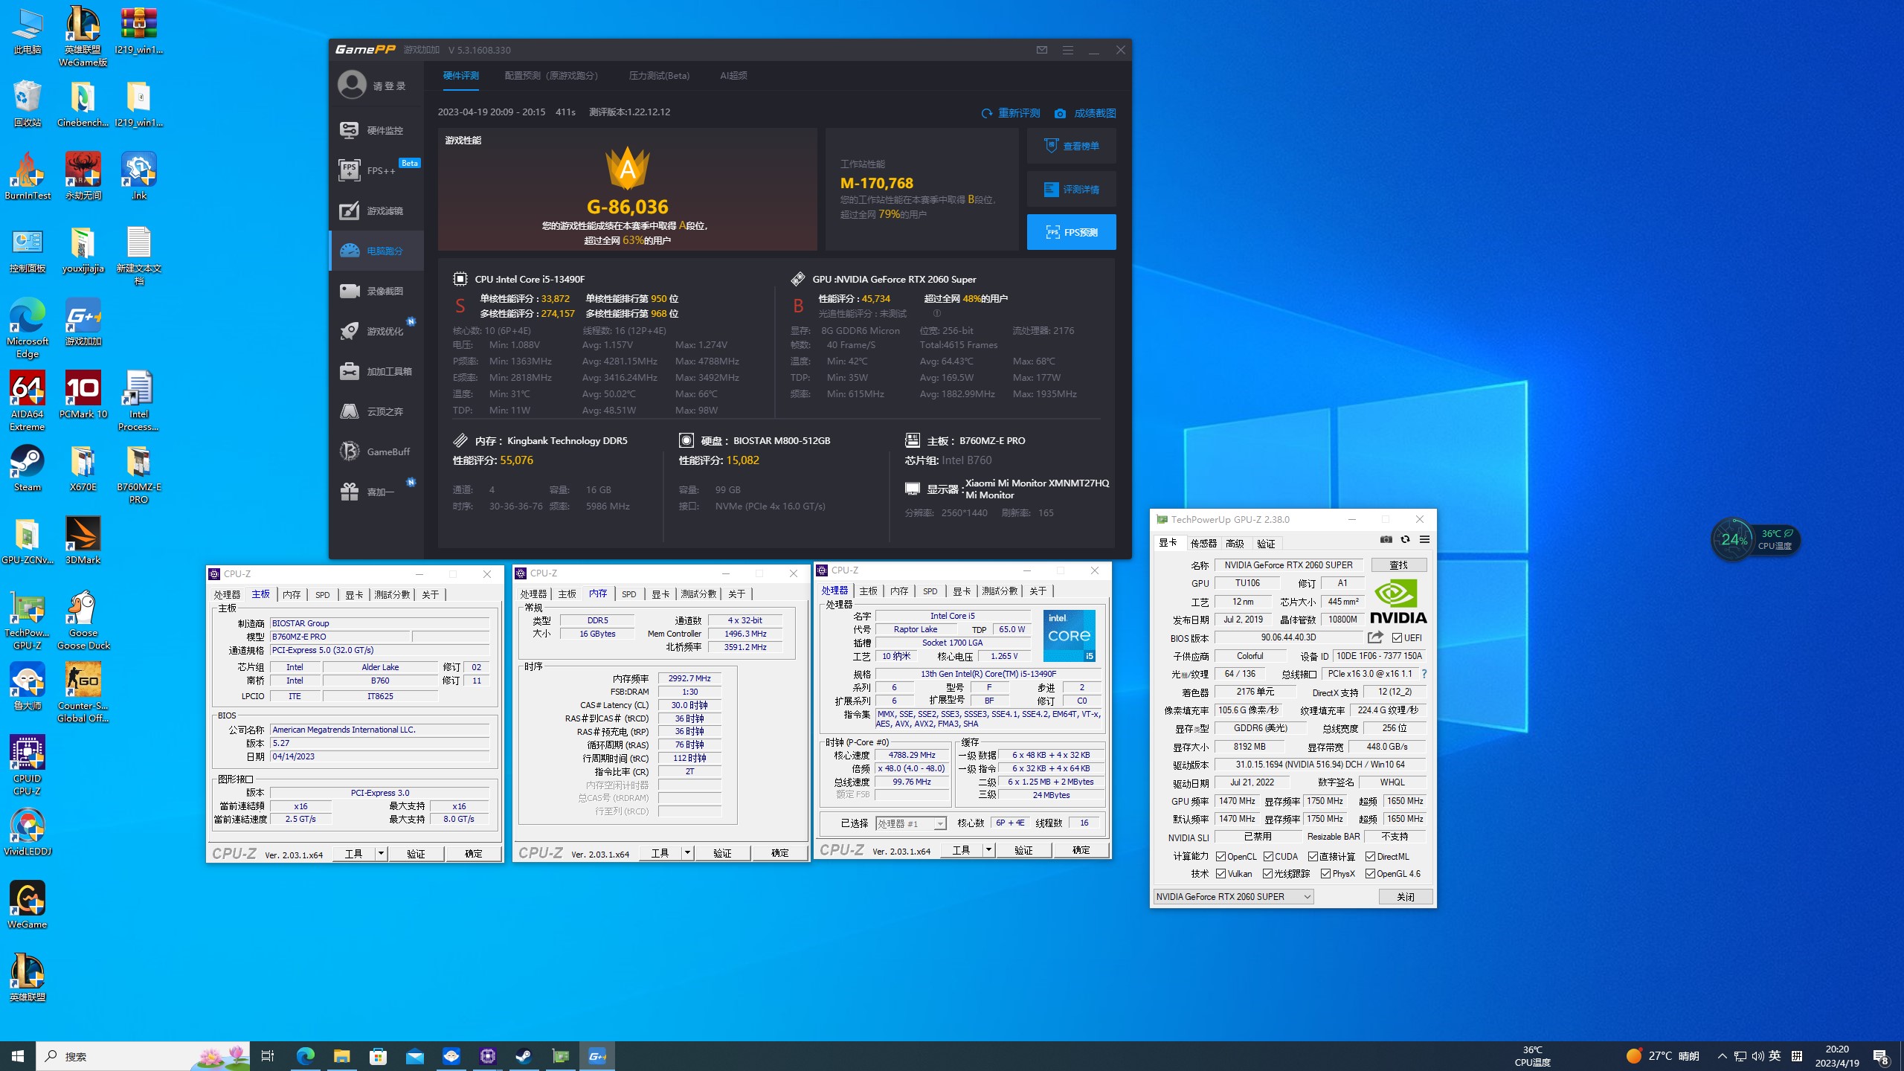The width and height of the screenshot is (1904, 1071).
Task: Click 成绩截图 button
Action: [1085, 113]
